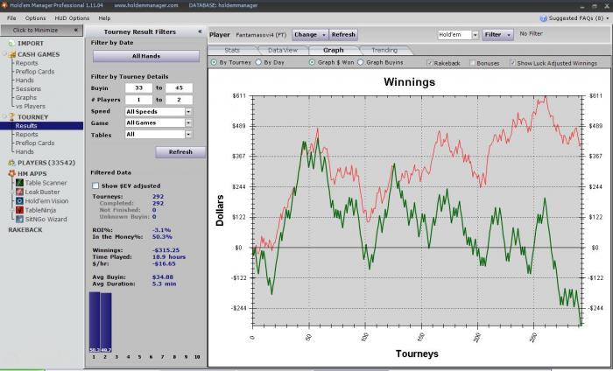Open the HUD Options menu
613x371 pixels.
[x=72, y=18]
